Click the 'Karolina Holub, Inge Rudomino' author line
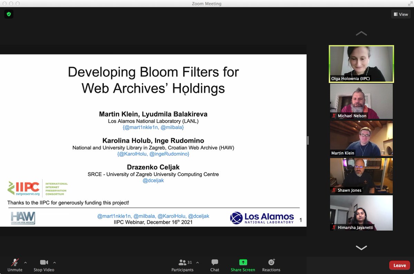 [153, 140]
